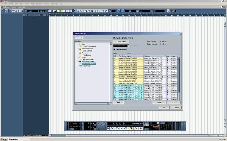Open the Transport menu
Image resolution: width=227 pixels, height=141 pixels.
click(39, 4)
